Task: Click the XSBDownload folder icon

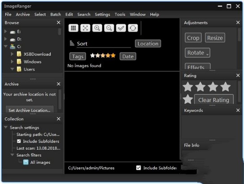Action: tap(19, 54)
